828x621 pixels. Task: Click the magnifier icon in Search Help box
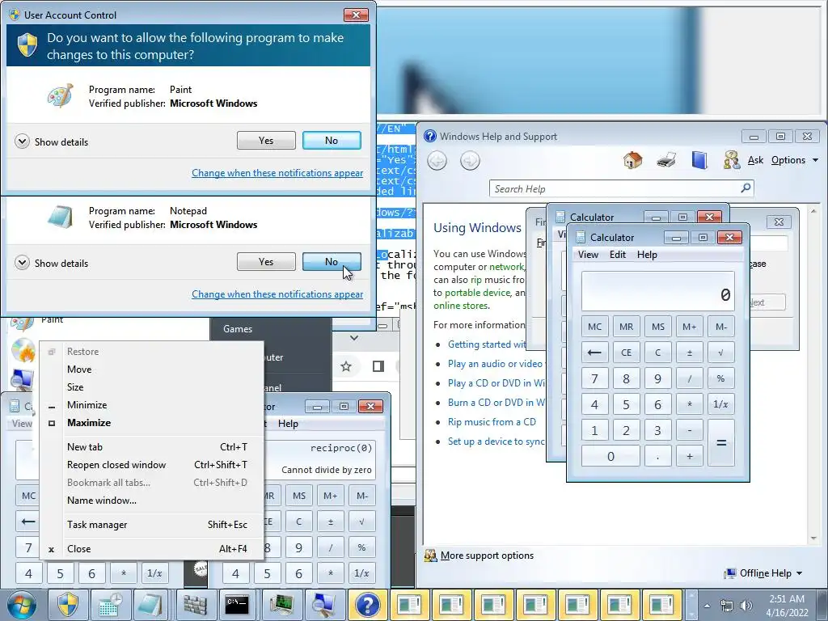pos(746,188)
